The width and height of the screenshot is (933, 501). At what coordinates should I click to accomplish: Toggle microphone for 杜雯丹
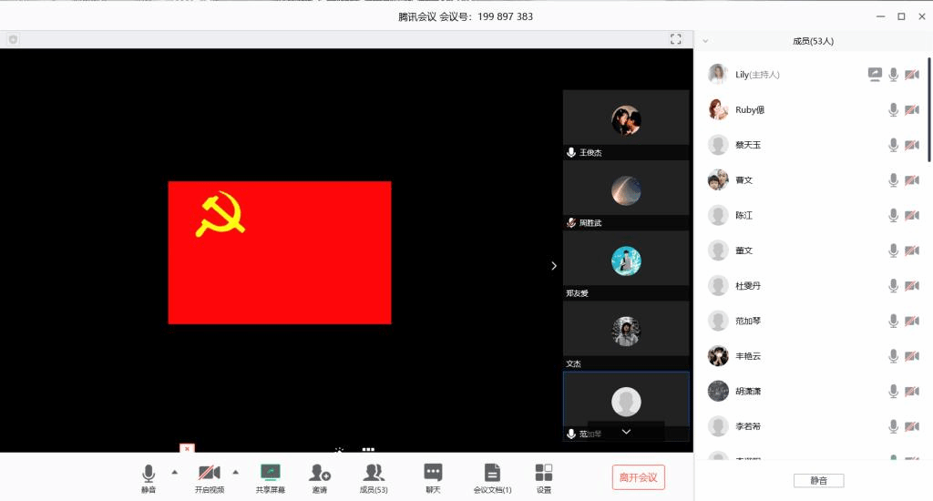click(x=893, y=286)
